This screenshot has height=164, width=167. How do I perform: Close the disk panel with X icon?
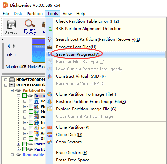3,39
